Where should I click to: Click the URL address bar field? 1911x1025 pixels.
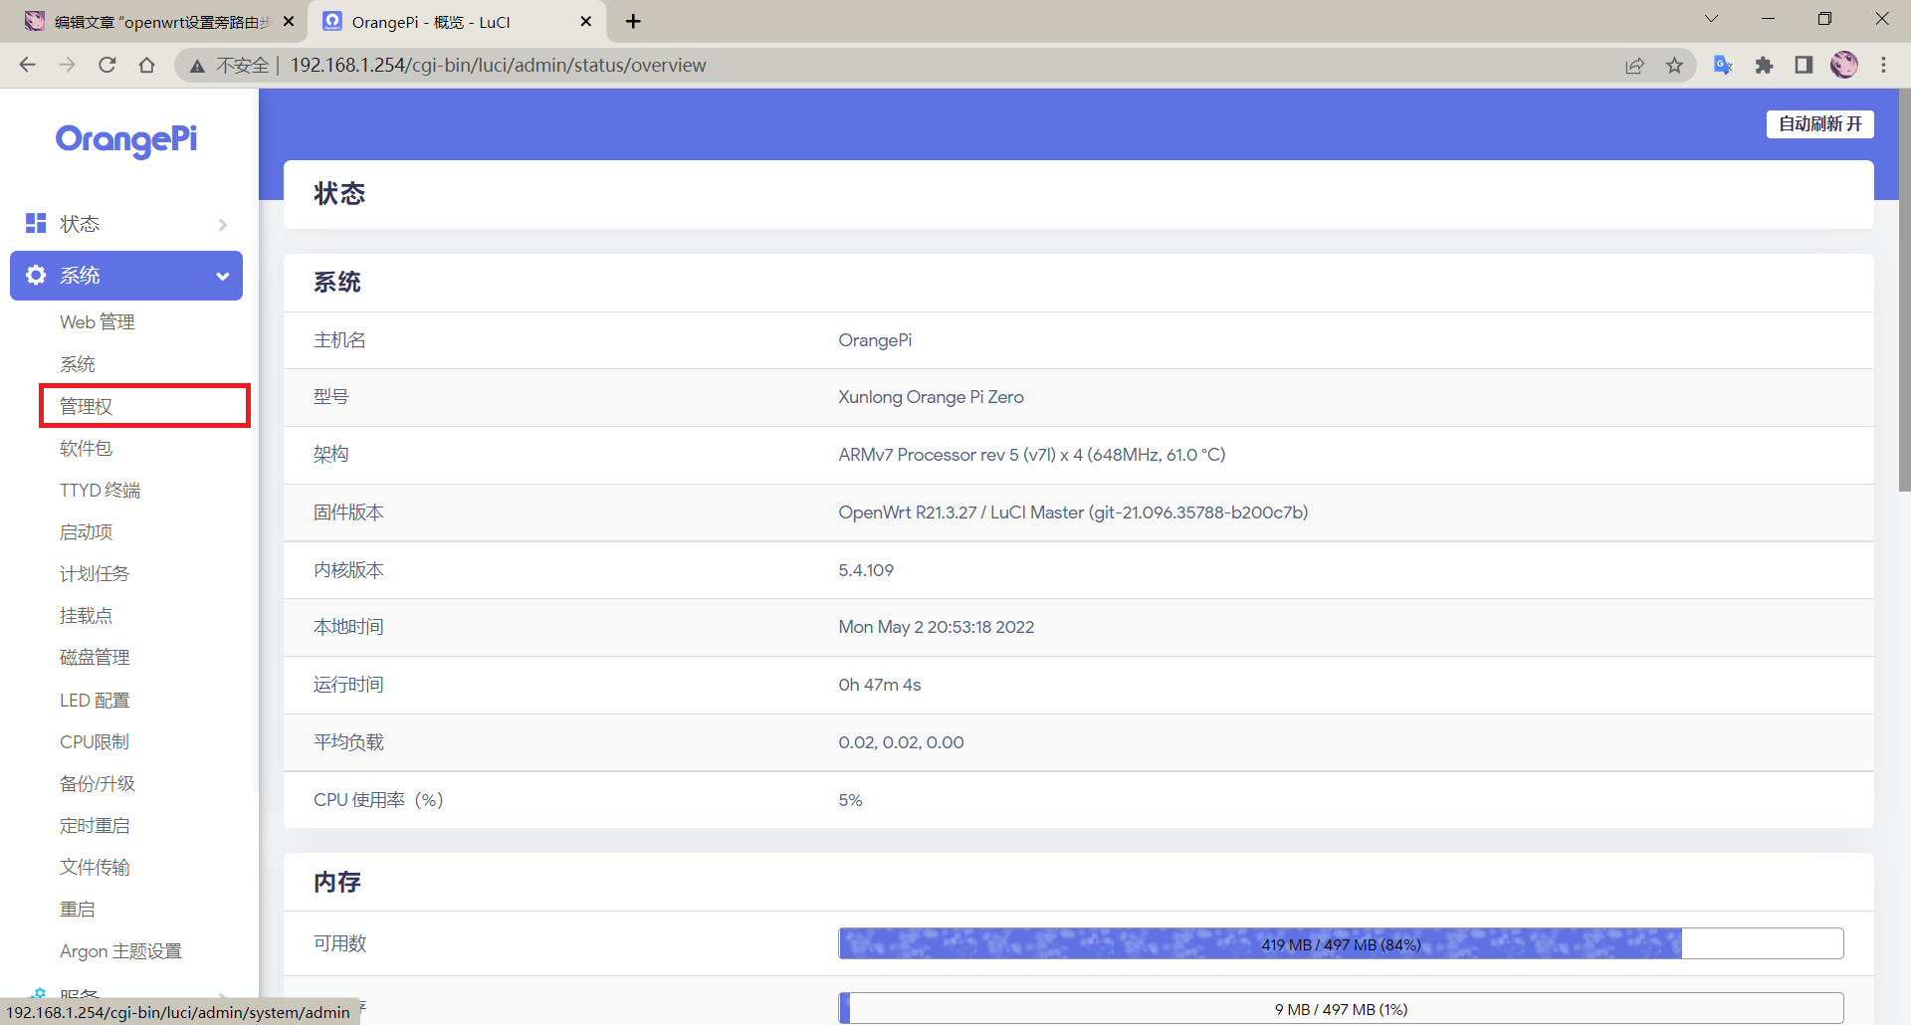pyautogui.click(x=896, y=65)
